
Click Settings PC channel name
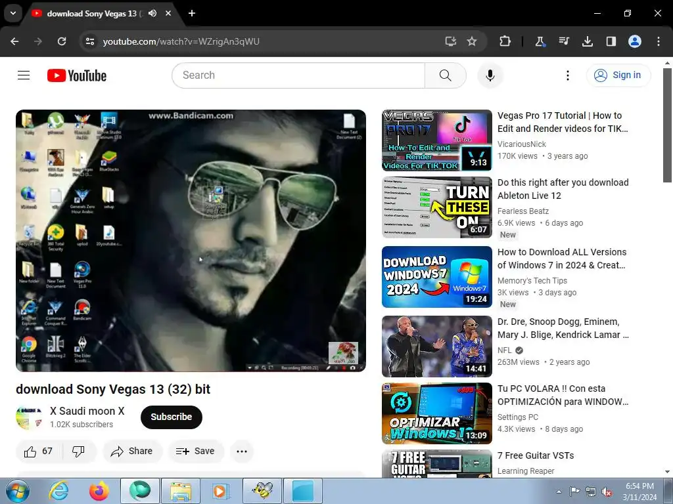click(518, 417)
